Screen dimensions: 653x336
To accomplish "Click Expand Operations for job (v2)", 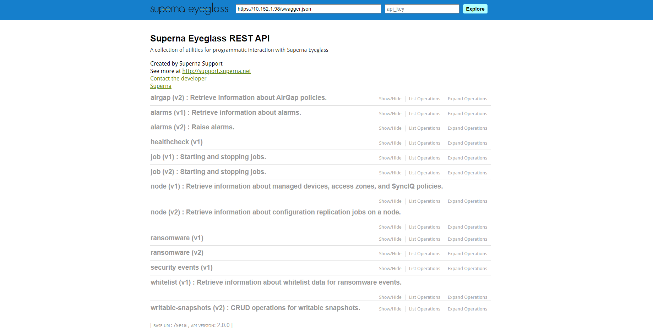I will point(467,173).
